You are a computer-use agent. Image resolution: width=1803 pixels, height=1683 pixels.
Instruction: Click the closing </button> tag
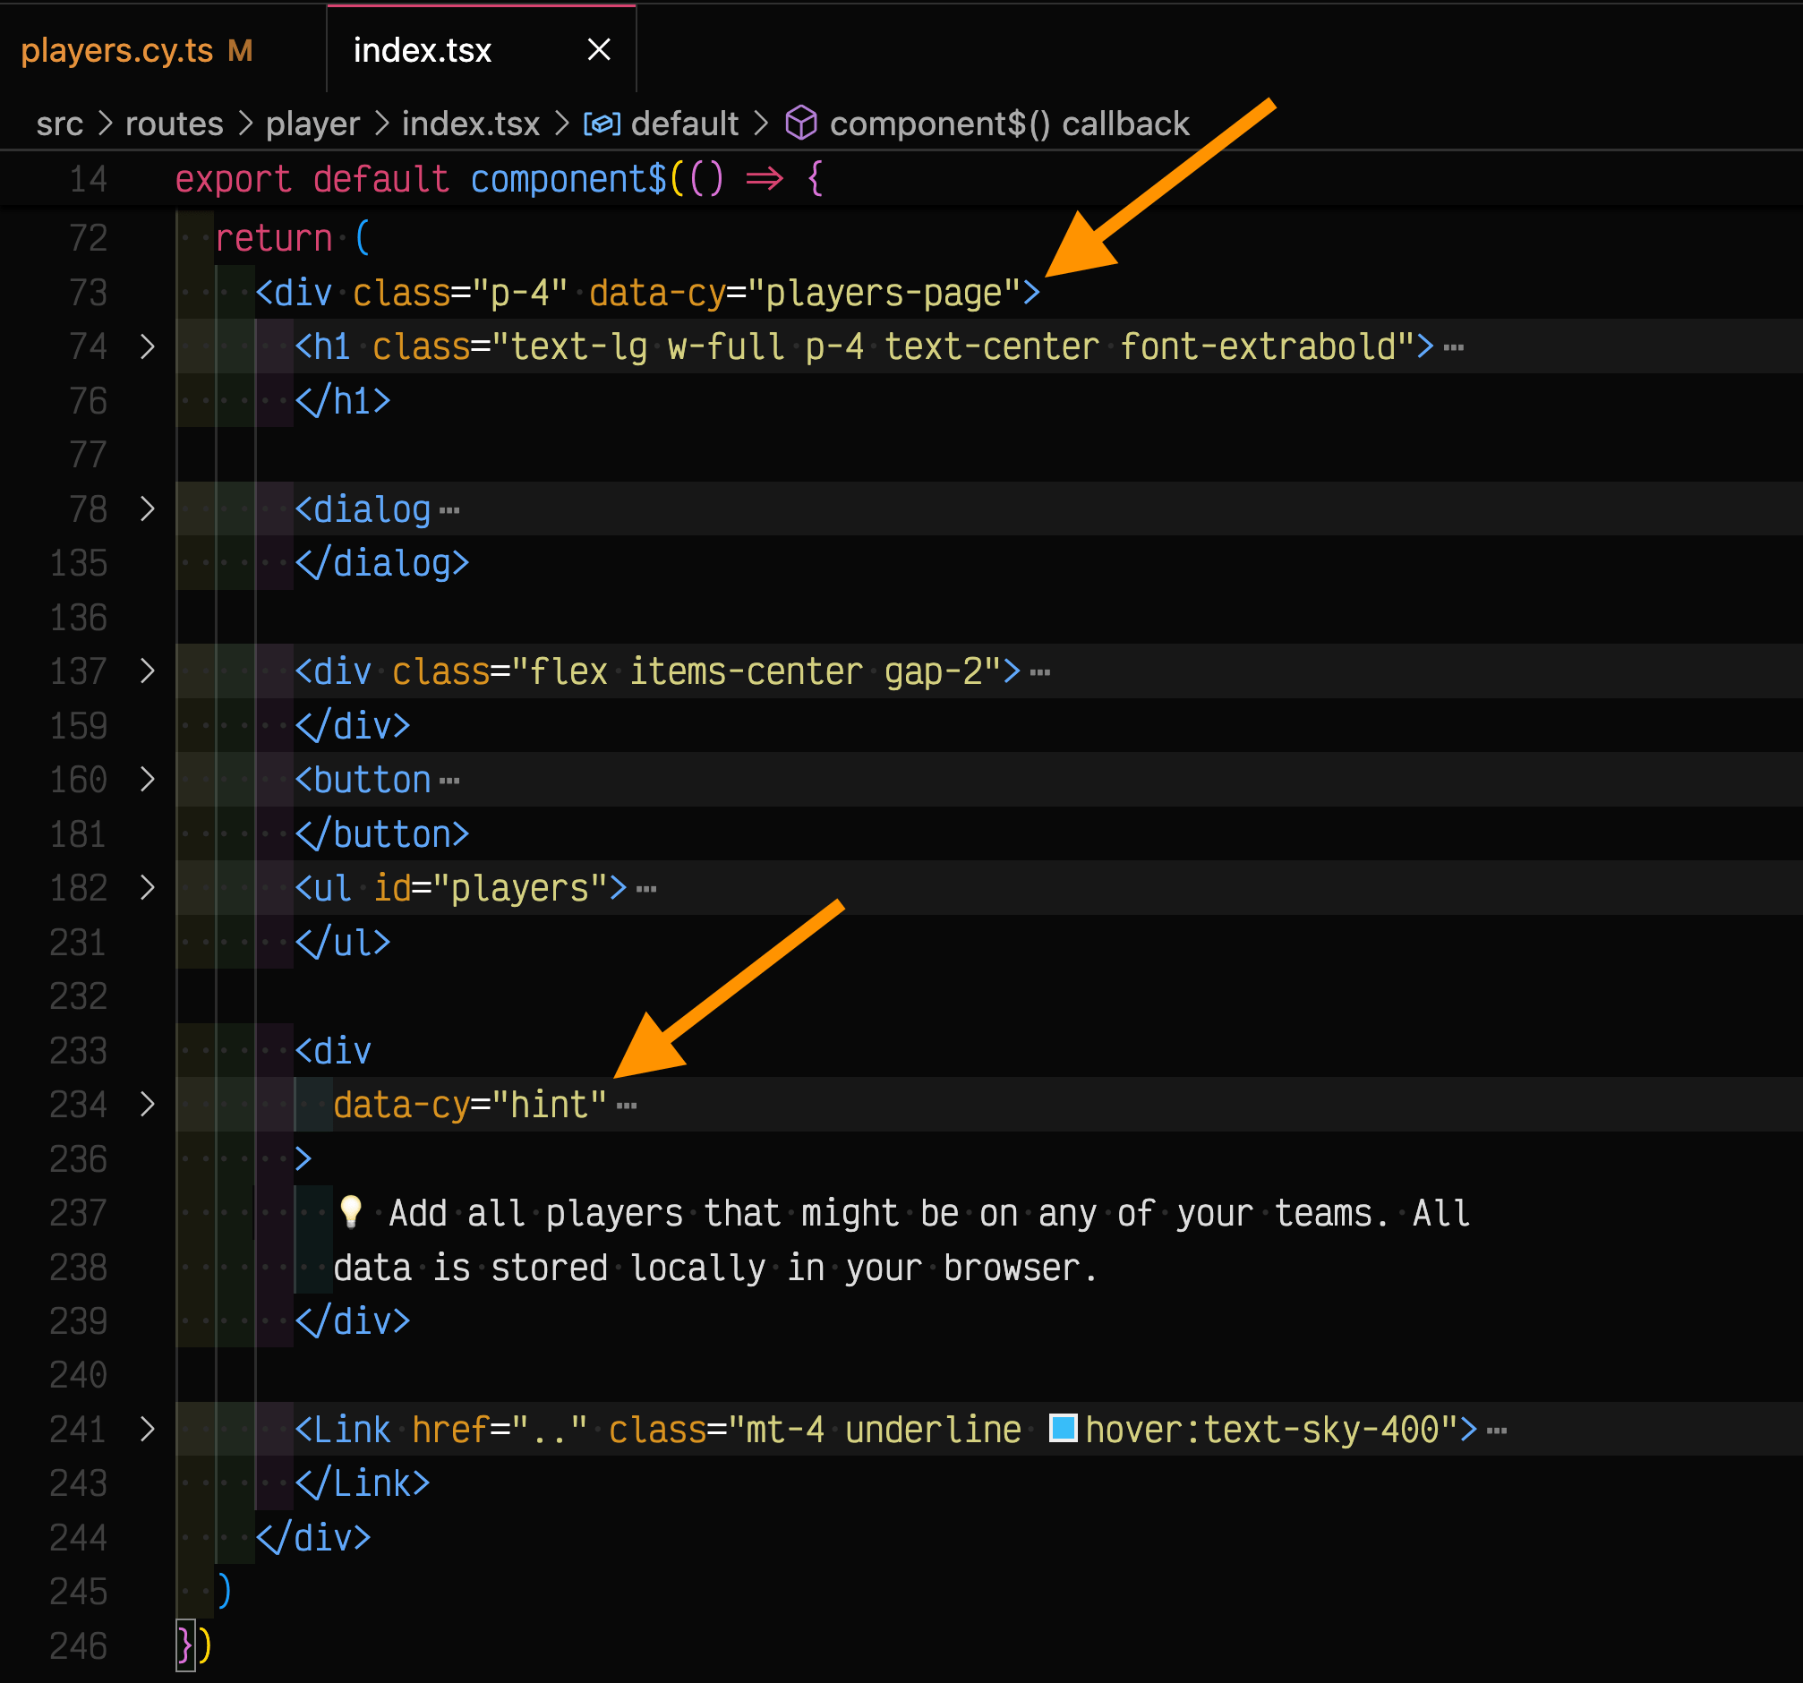(x=382, y=834)
